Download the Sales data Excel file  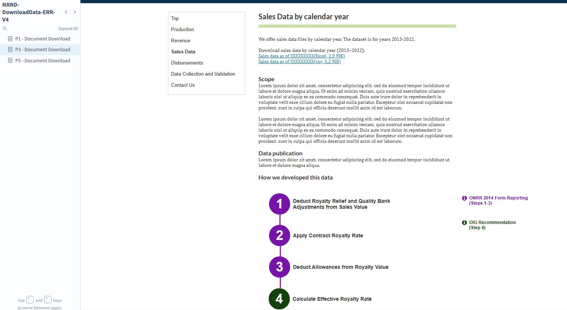(x=301, y=56)
